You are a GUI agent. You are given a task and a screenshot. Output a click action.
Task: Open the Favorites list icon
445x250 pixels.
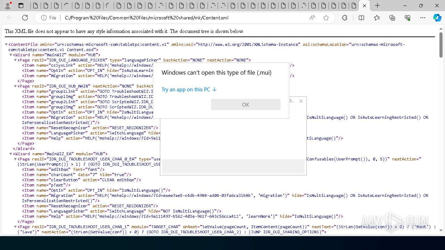377,18
